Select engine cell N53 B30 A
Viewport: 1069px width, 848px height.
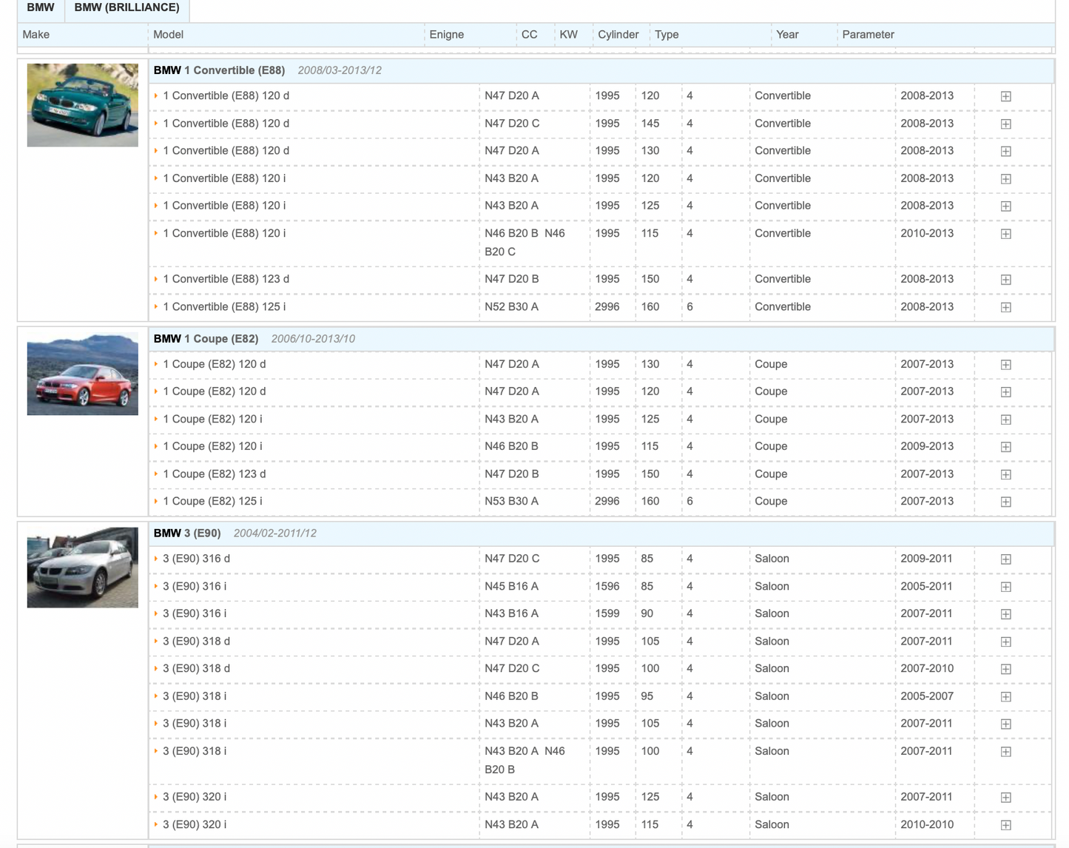pos(512,502)
